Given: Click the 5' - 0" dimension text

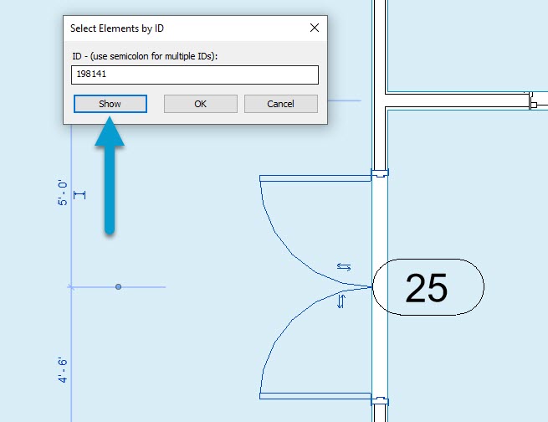Looking at the screenshot, I should pos(64,193).
